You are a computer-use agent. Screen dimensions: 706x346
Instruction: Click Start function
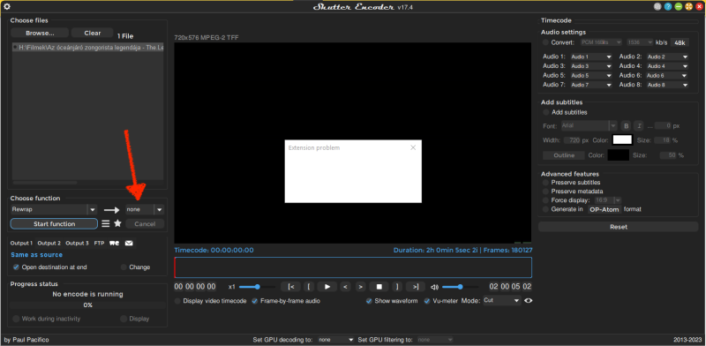pos(54,224)
